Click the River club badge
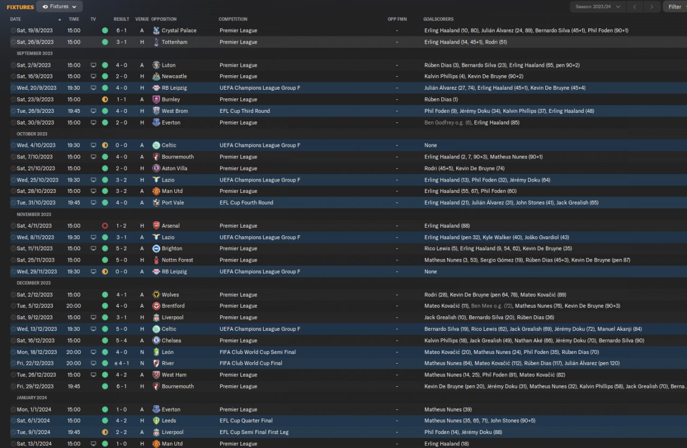Image resolution: width=687 pixels, height=448 pixels. pyautogui.click(x=156, y=363)
